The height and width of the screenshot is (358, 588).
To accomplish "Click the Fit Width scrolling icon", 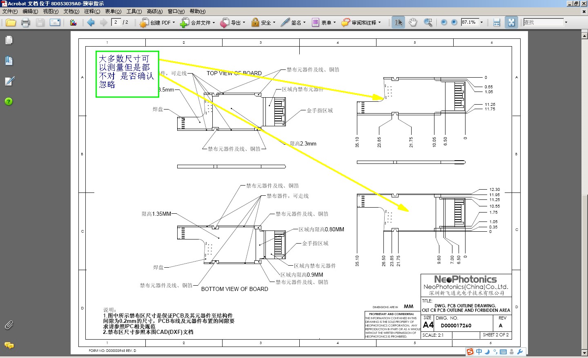I will tap(497, 22).
